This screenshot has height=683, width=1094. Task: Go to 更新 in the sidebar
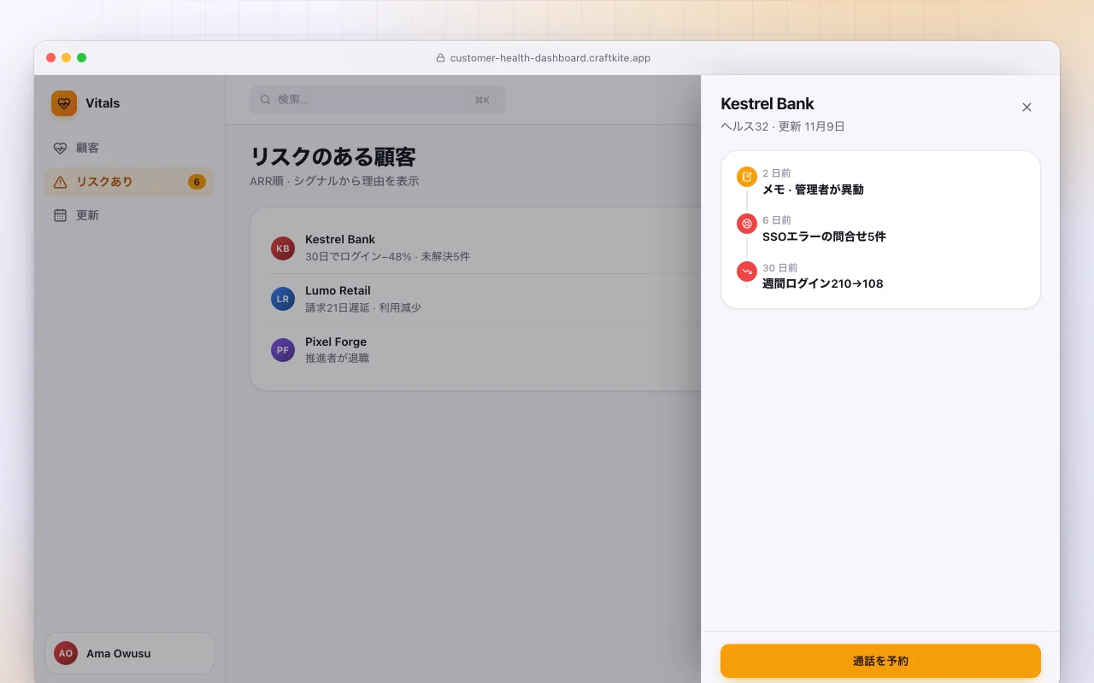[129, 215]
